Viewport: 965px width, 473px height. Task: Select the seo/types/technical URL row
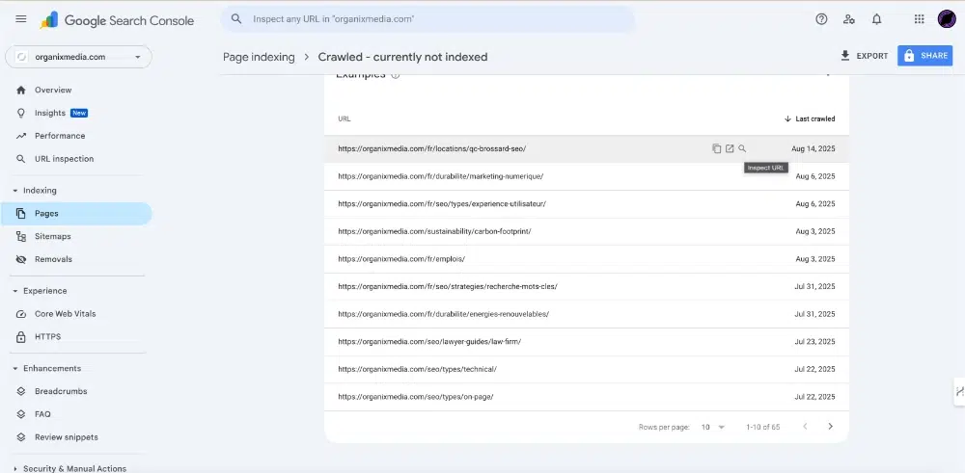click(x=587, y=369)
